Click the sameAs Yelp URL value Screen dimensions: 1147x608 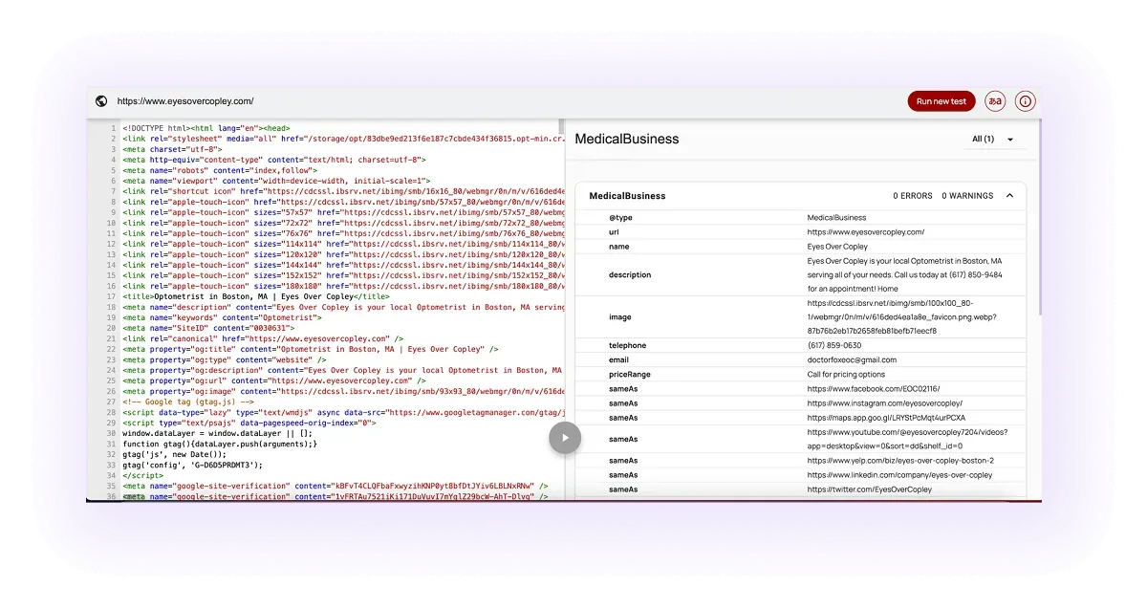coord(900,461)
